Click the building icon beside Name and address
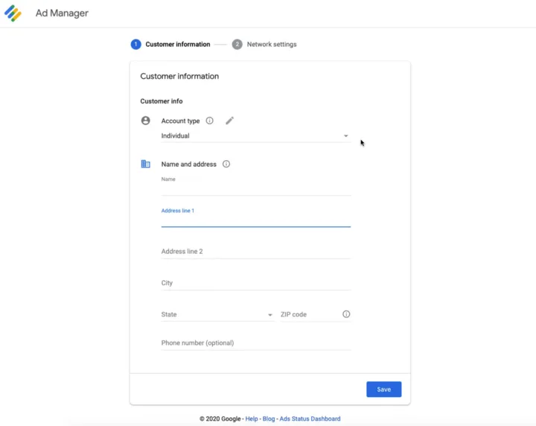536x426 pixels. [146, 164]
